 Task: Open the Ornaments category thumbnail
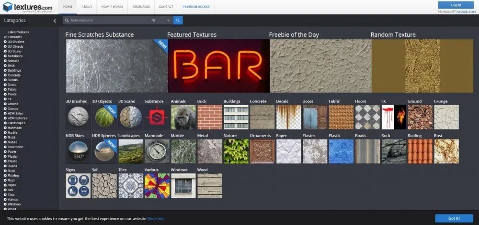[x=262, y=151]
